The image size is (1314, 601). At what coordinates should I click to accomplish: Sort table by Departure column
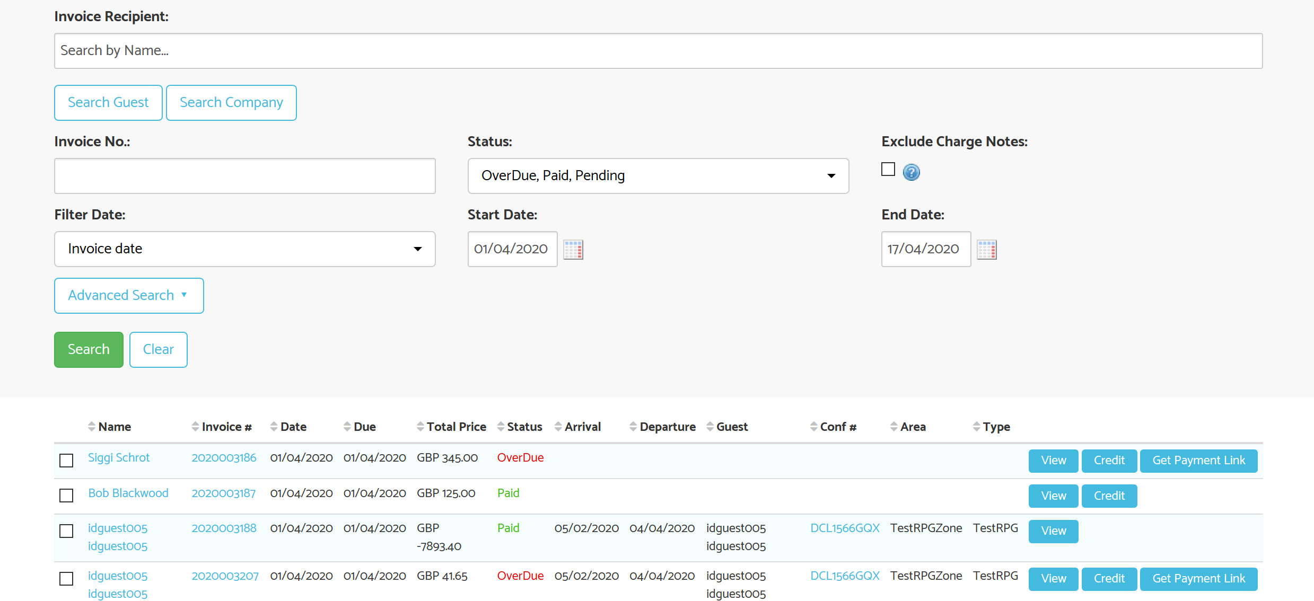[x=662, y=427]
